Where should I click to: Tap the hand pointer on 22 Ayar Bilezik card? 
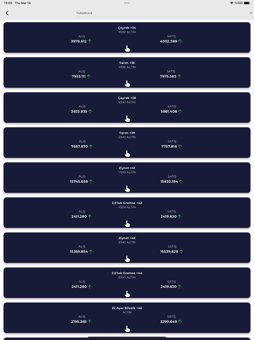(127, 329)
